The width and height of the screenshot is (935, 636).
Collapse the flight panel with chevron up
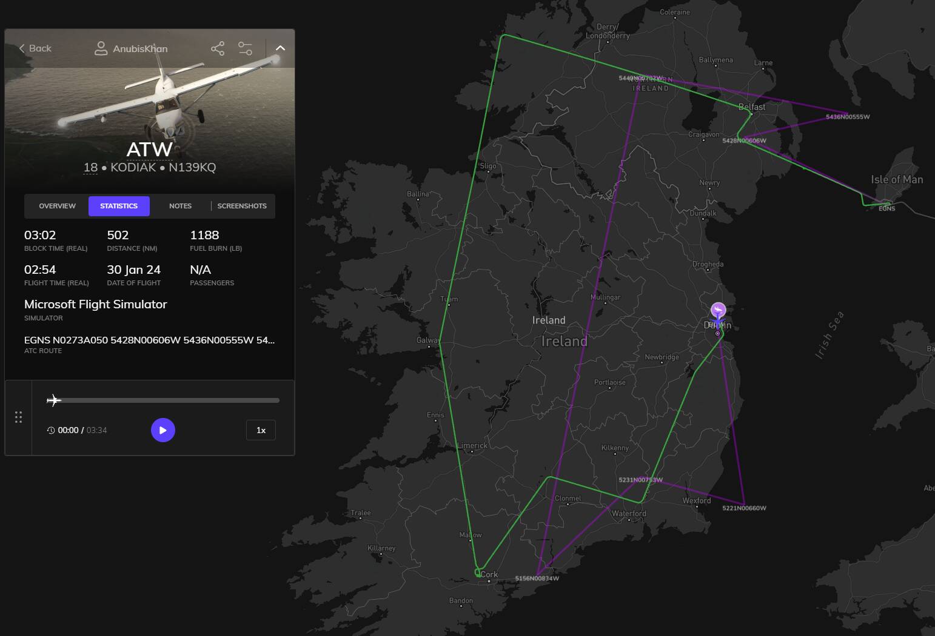(x=280, y=48)
